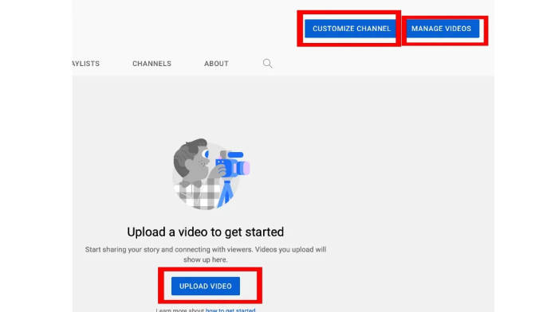Click the 'Upload a video to get started' heading
This screenshot has height=312, width=555.
pos(205,232)
